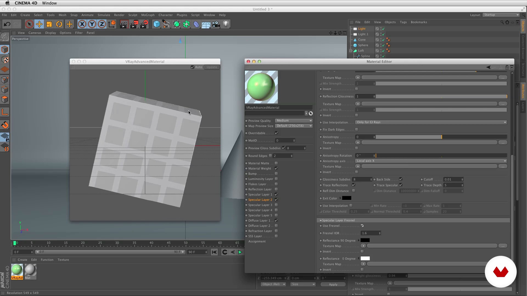Open Preview Quality dropdown set to Medium
Image resolution: width=527 pixels, height=296 pixels.
click(x=294, y=121)
